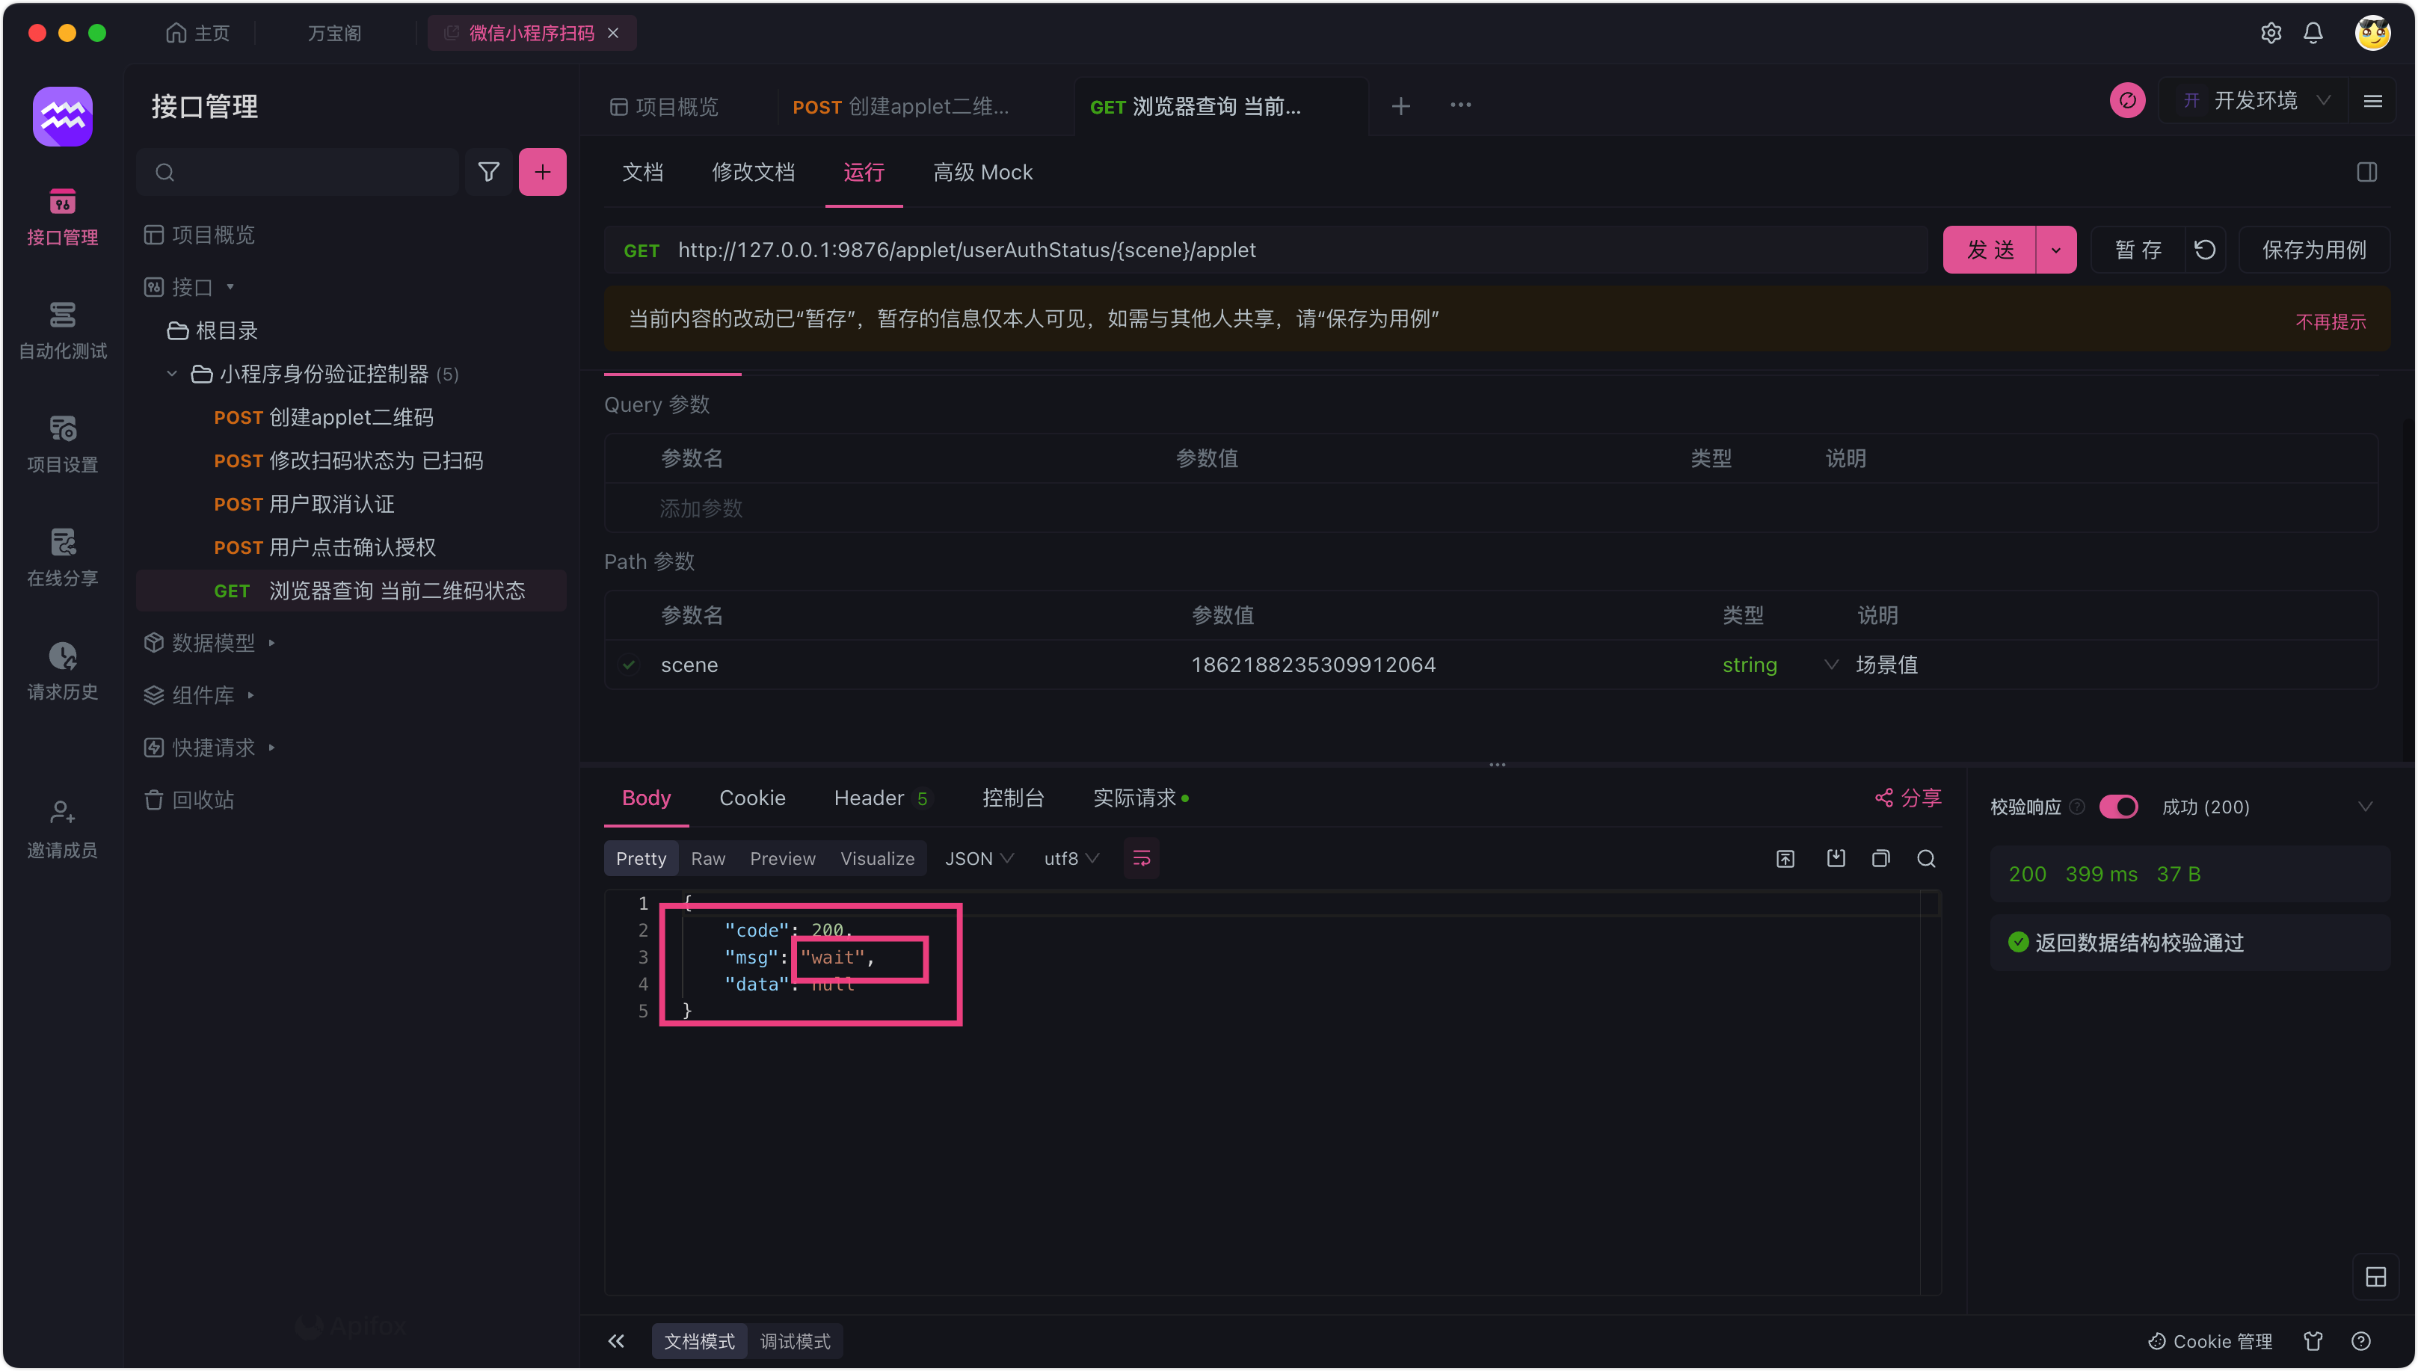Click the copy response body icon
Image resolution: width=2418 pixels, height=1371 pixels.
pos(1880,858)
